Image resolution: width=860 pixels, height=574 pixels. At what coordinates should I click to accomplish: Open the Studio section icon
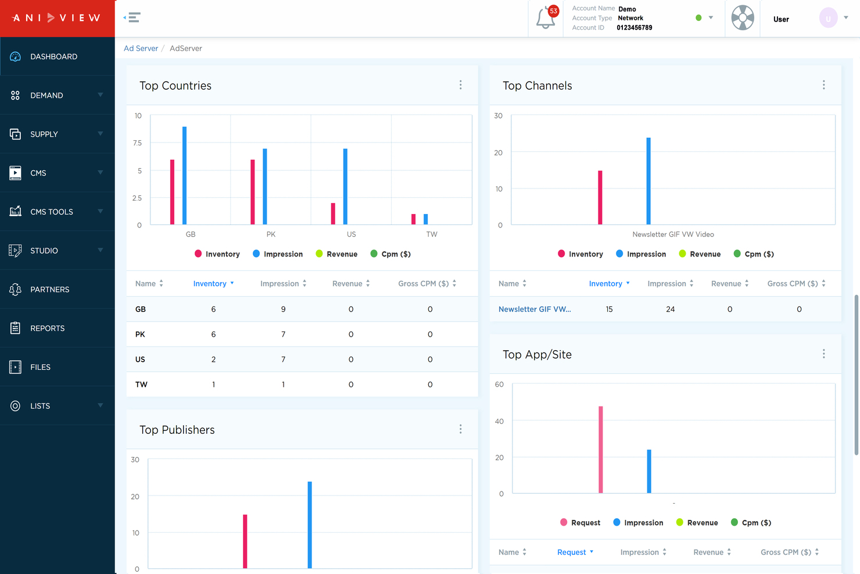(x=15, y=250)
